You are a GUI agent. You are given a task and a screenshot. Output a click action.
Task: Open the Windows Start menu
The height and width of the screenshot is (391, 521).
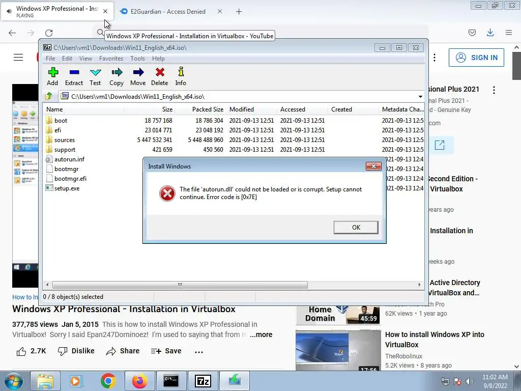(x=14, y=381)
